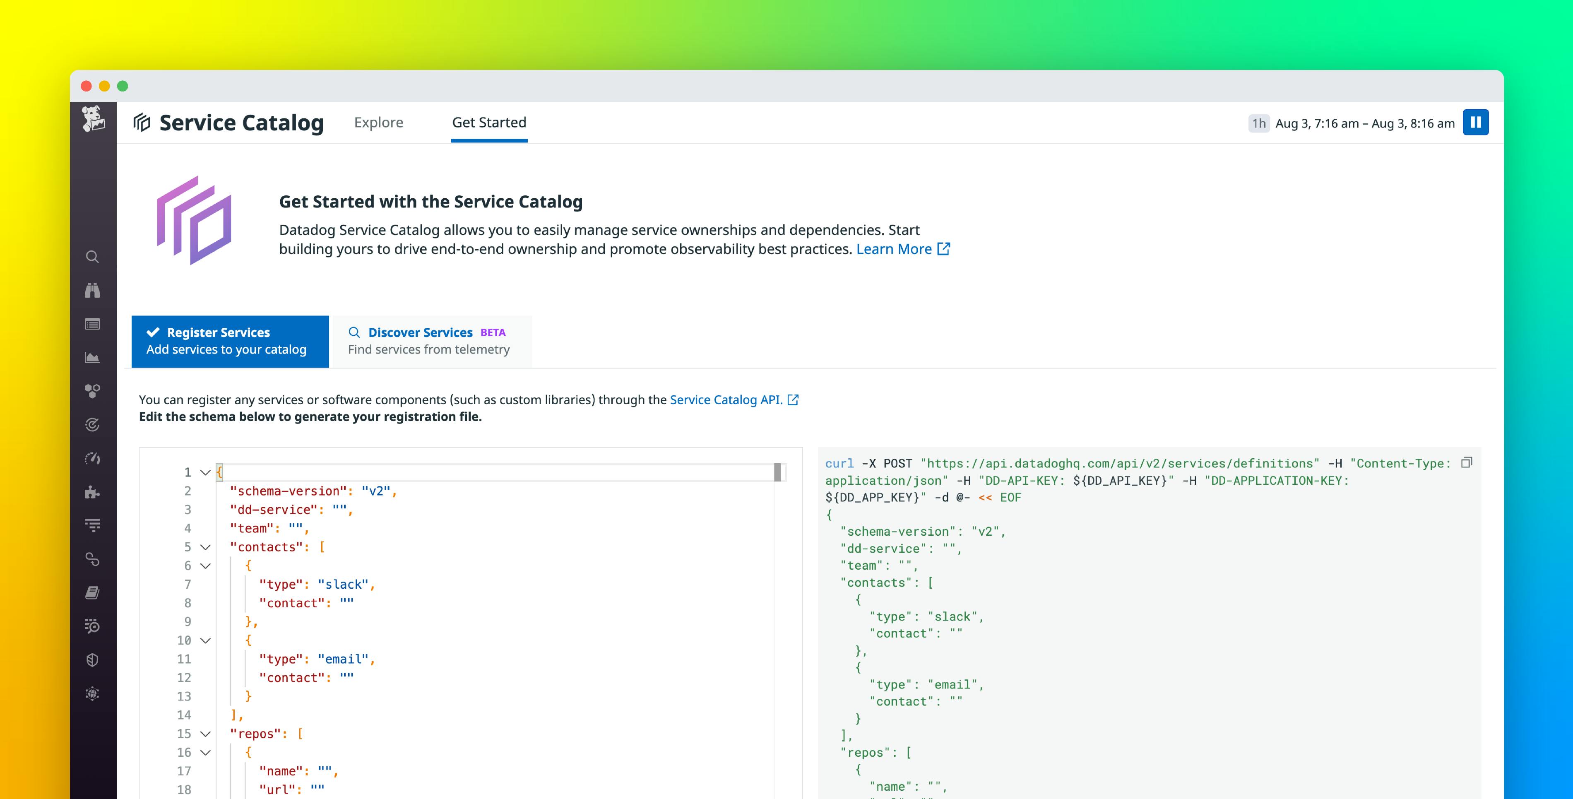Select the Register Services card
1573x799 pixels.
point(230,340)
